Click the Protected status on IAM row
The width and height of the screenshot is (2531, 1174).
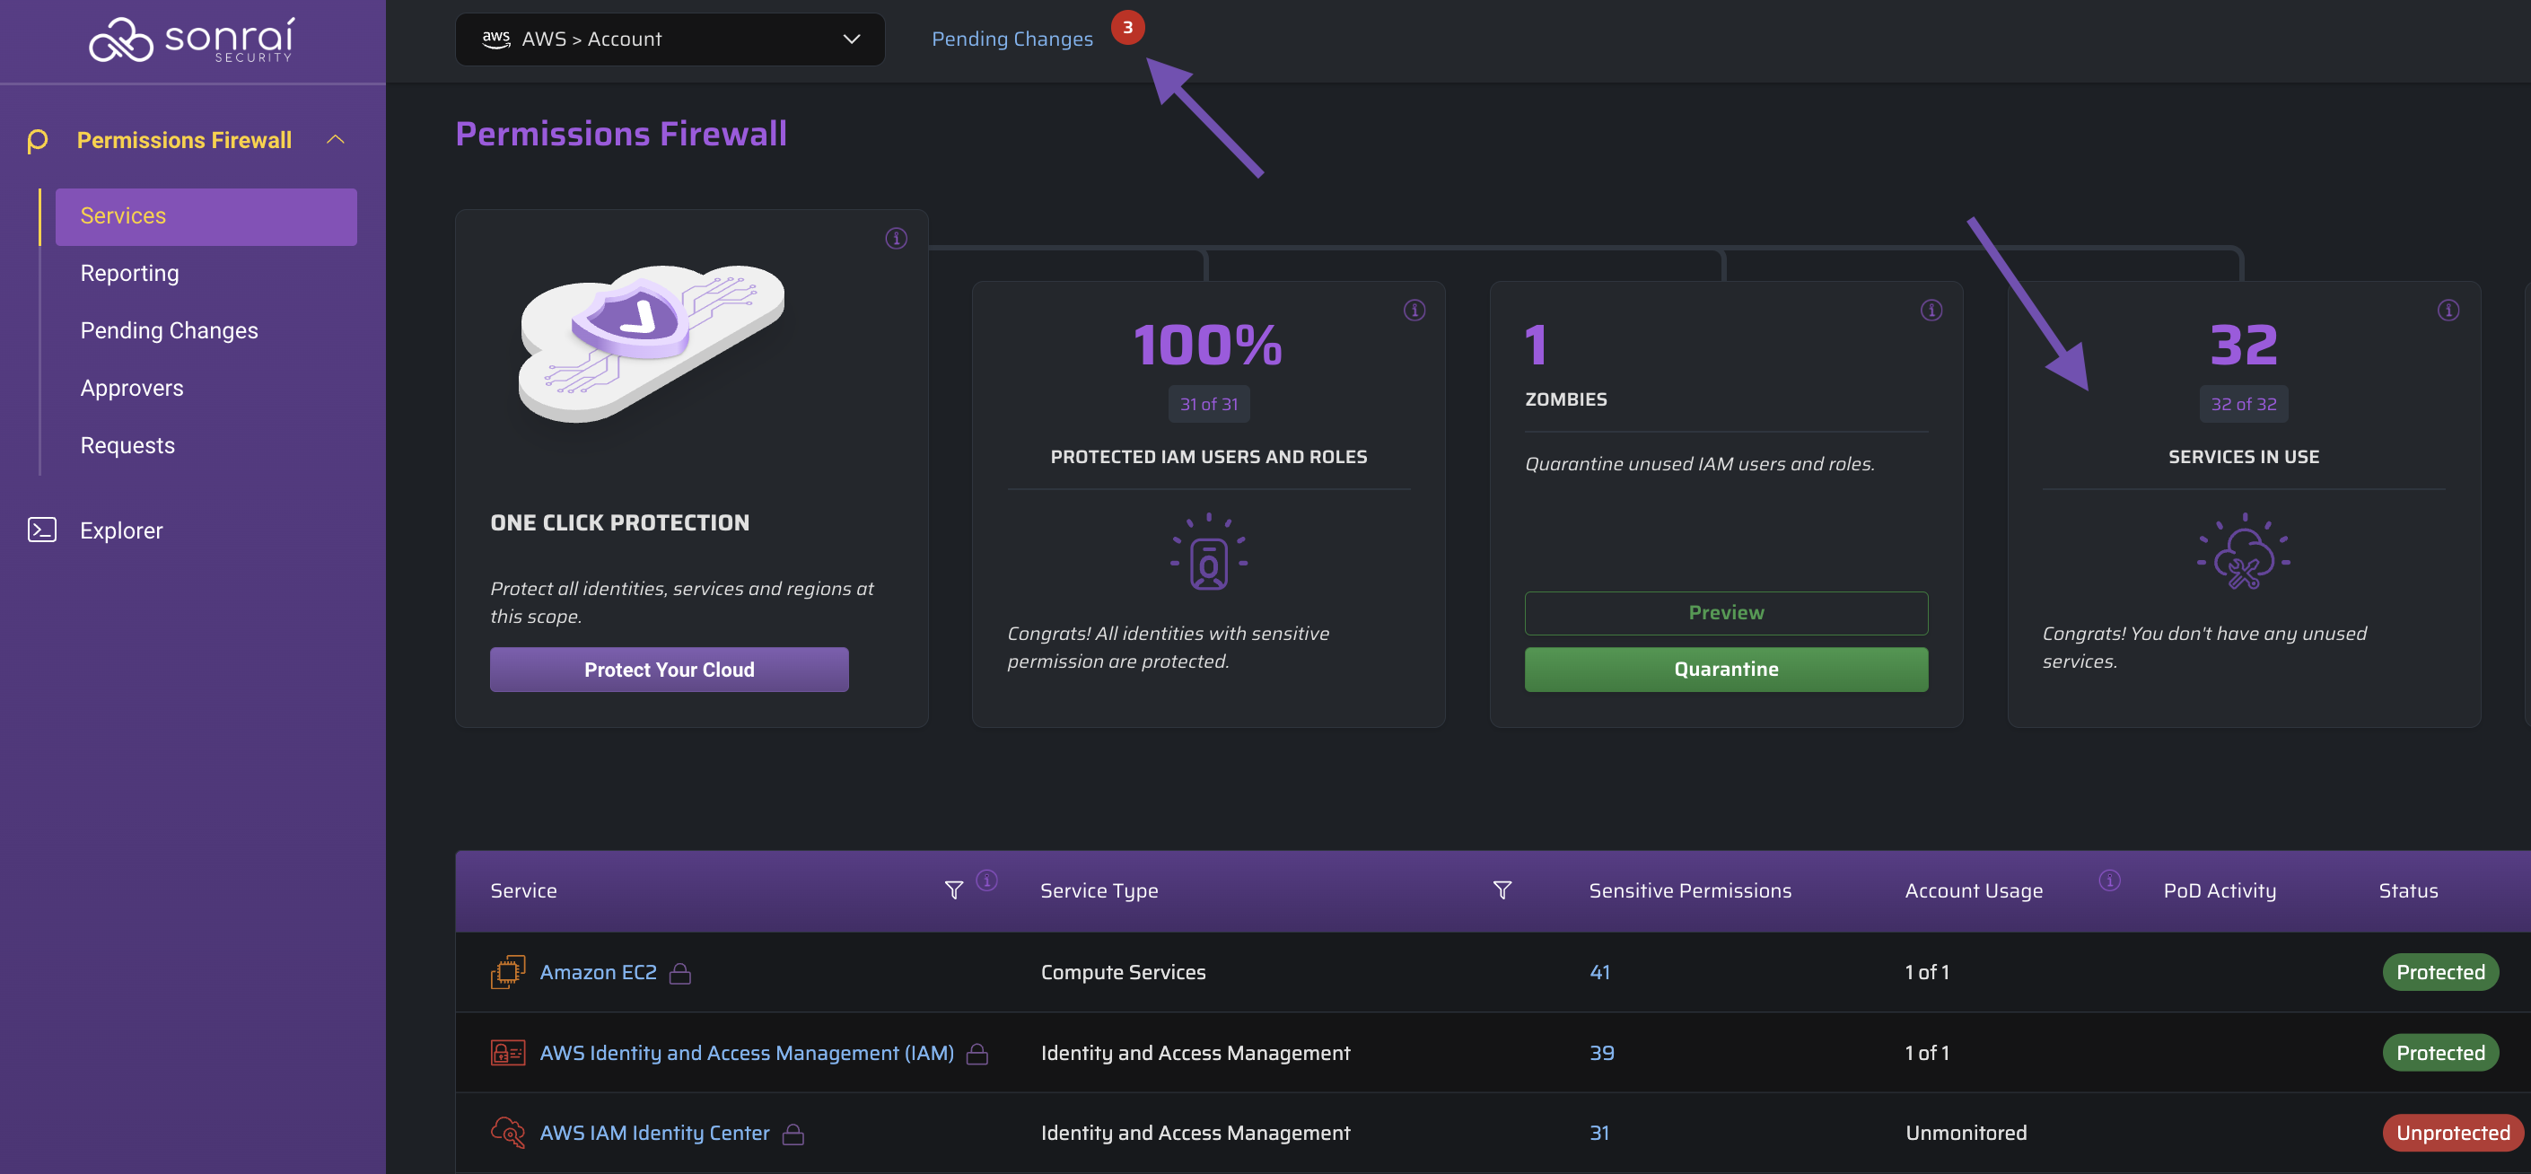click(x=2439, y=1052)
